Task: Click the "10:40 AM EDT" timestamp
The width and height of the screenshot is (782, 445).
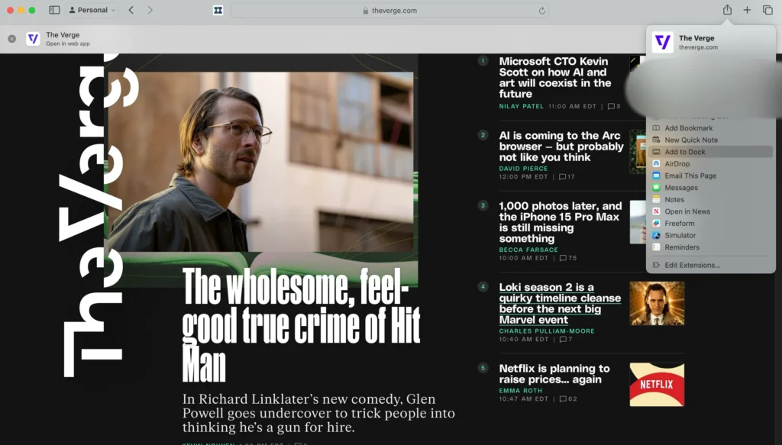Action: tap(524, 340)
